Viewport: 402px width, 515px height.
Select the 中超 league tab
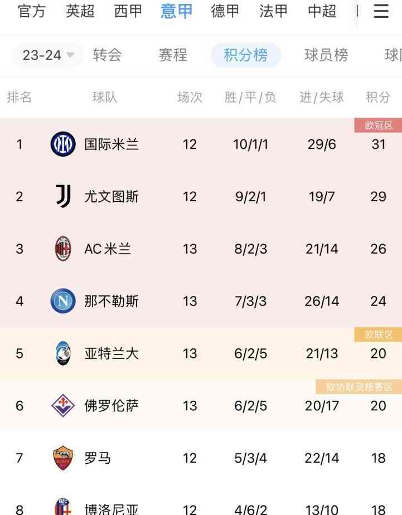point(322,11)
